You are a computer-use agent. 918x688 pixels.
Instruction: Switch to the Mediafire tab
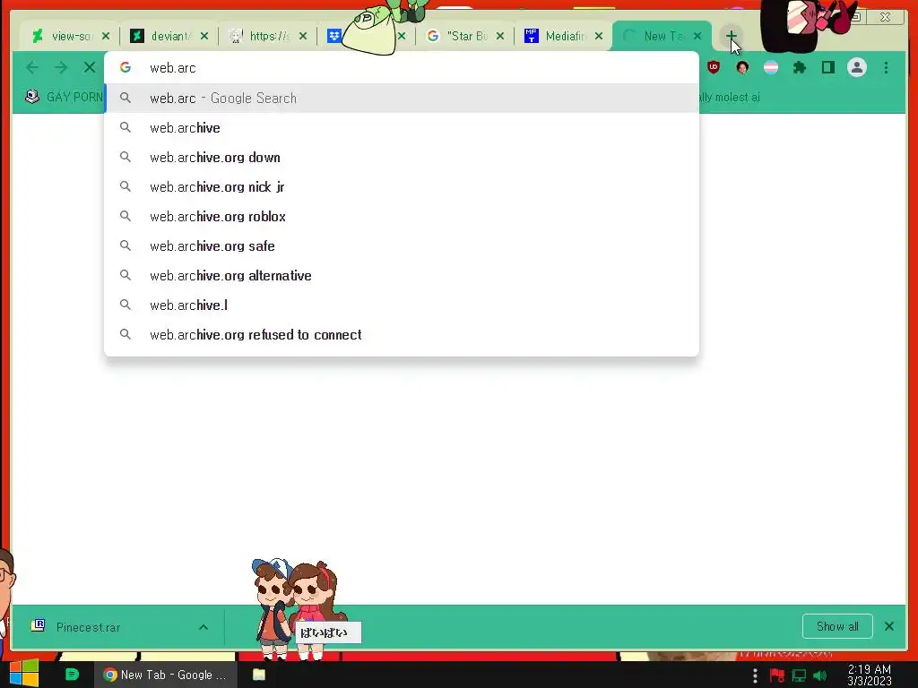[x=563, y=36]
